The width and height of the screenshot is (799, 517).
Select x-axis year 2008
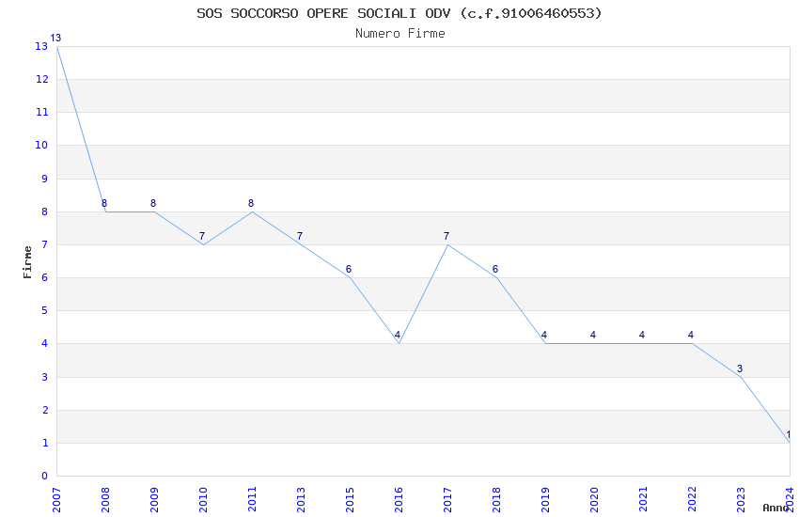(x=105, y=500)
